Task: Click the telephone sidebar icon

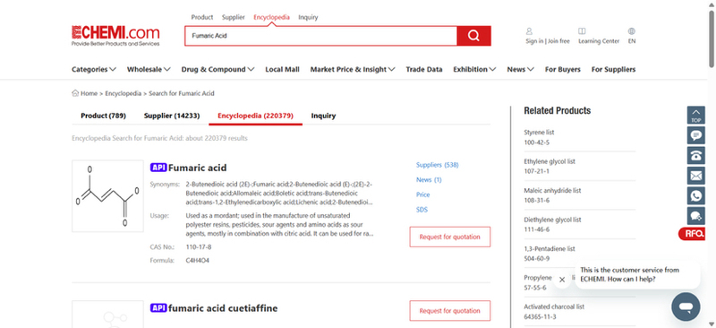Action: click(696, 156)
